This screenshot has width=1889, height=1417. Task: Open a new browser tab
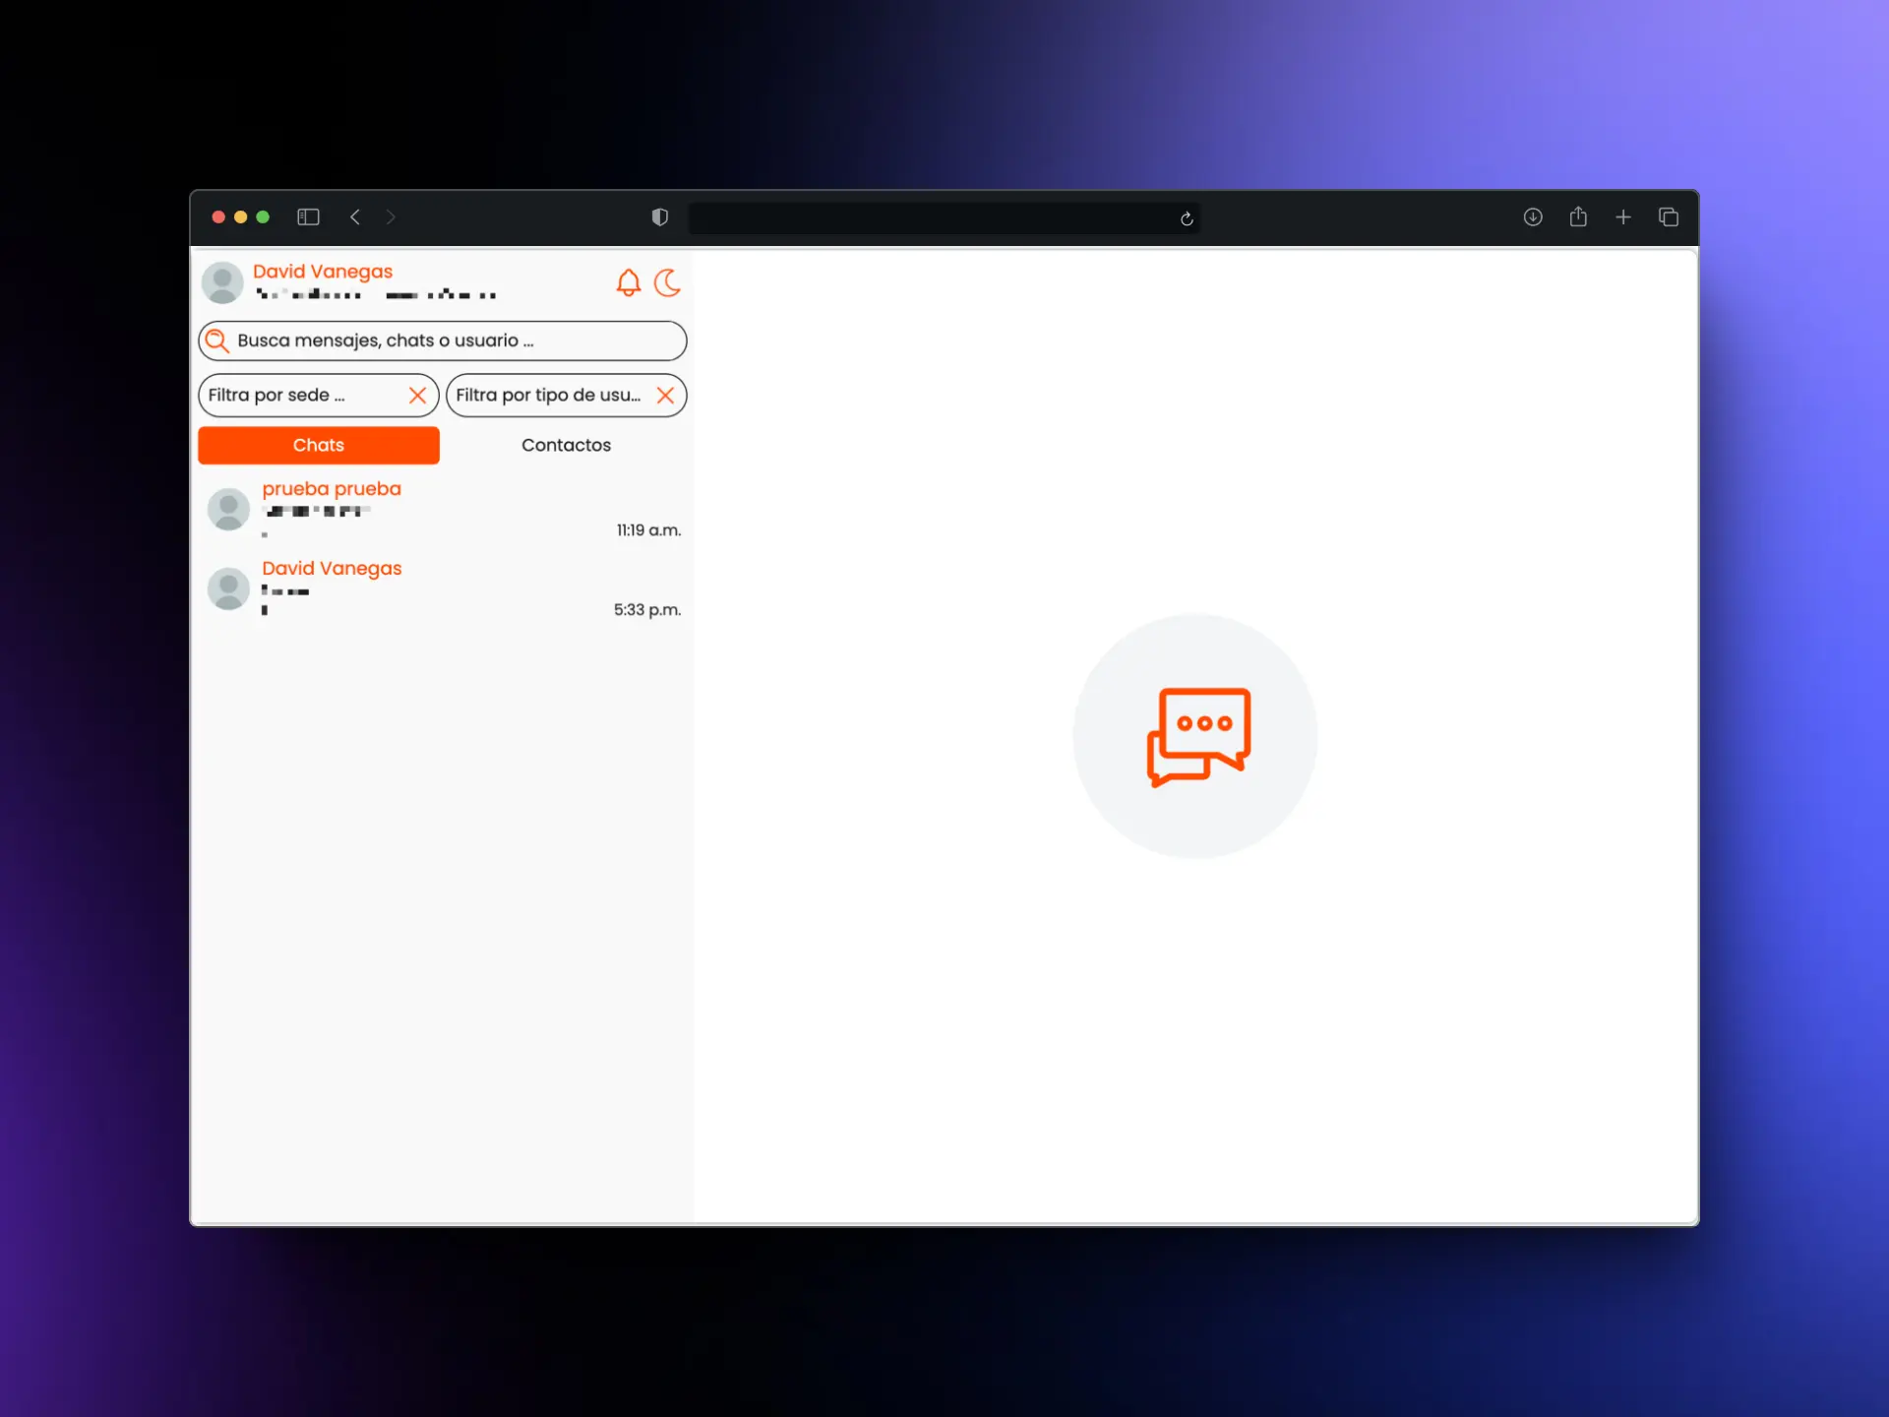tap(1623, 217)
